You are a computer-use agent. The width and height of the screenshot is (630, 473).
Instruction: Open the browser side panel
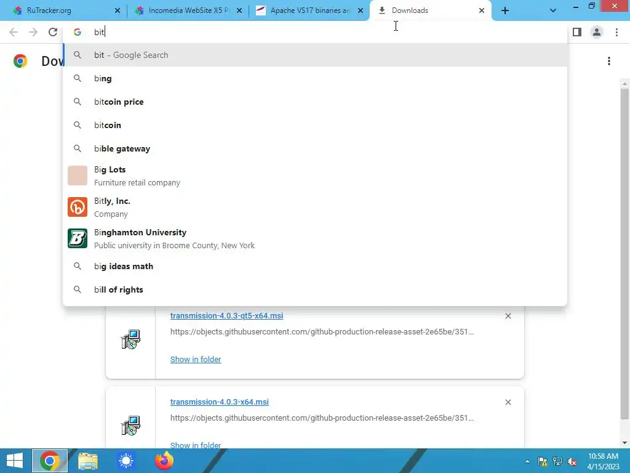(x=577, y=32)
